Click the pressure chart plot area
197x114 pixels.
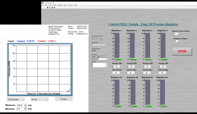43,69
